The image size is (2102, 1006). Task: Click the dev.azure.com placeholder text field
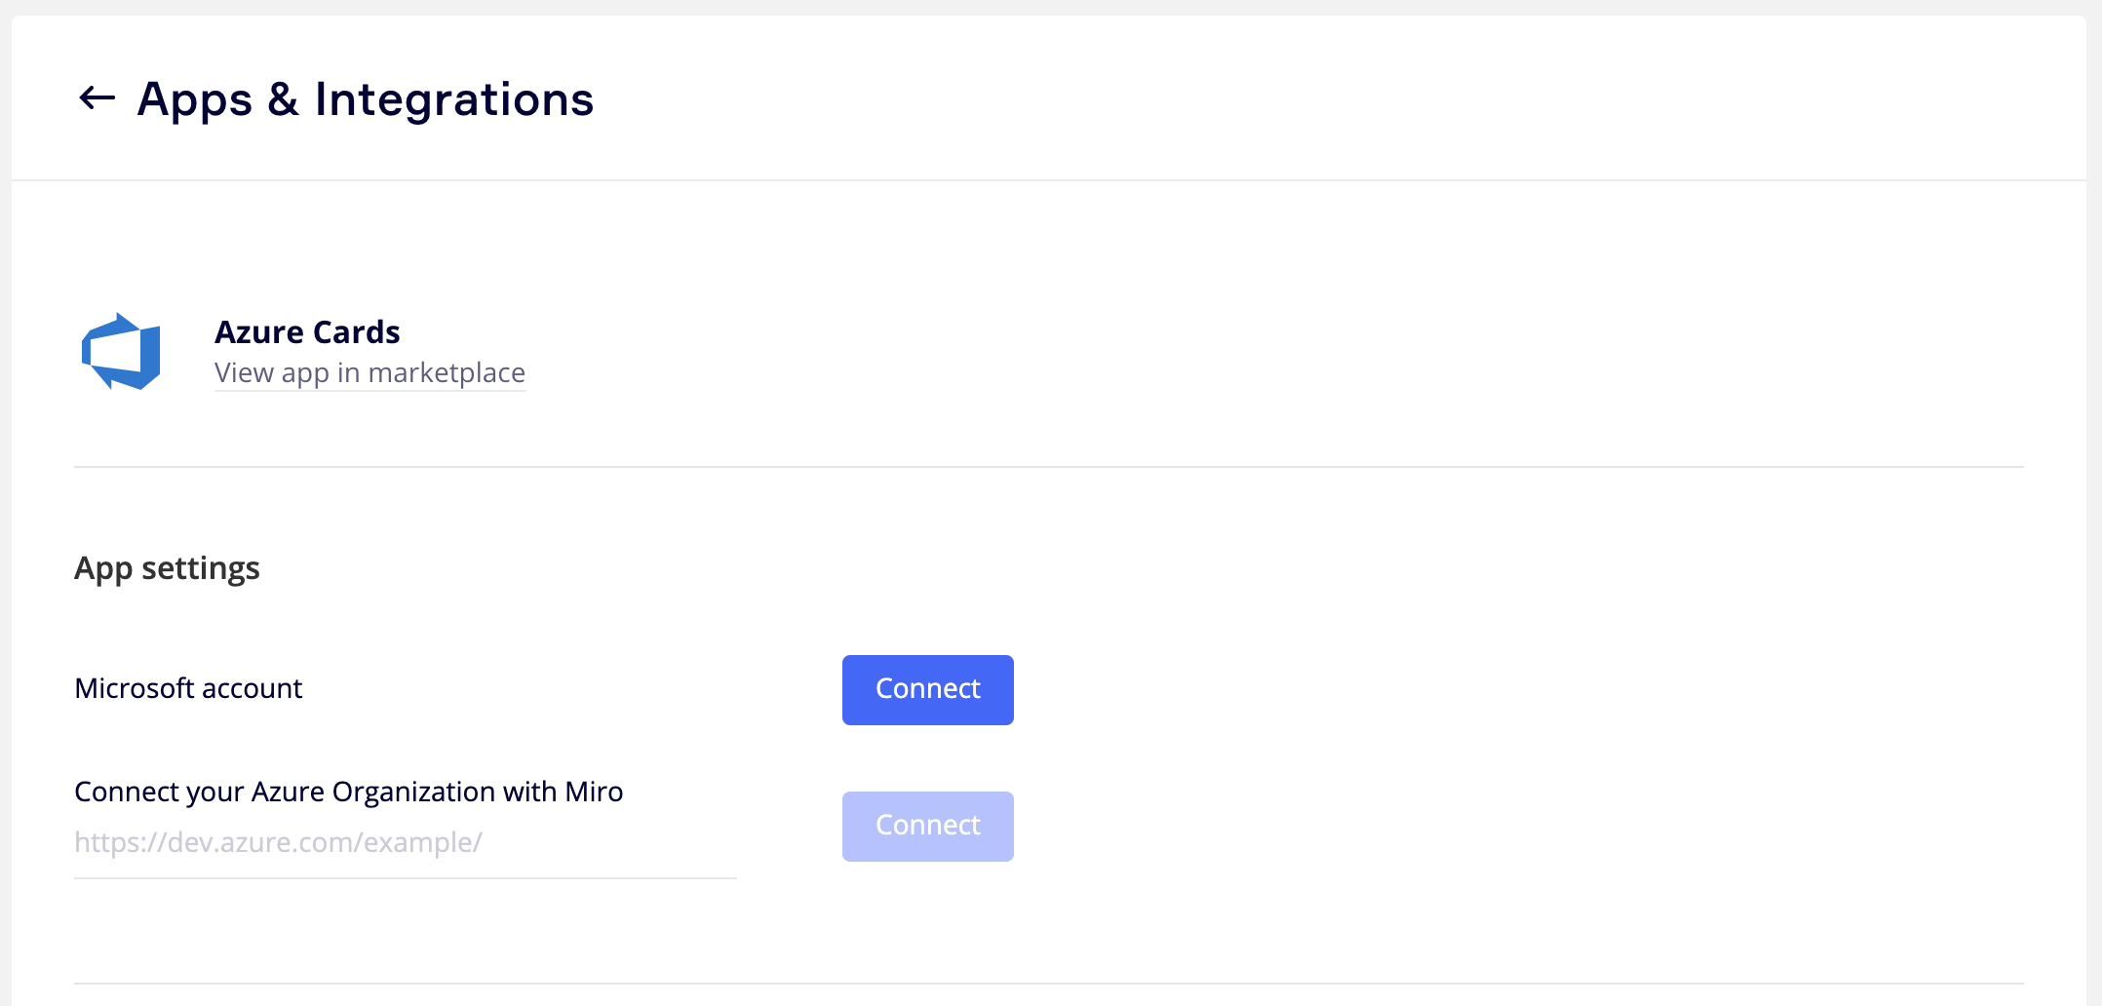(405, 843)
